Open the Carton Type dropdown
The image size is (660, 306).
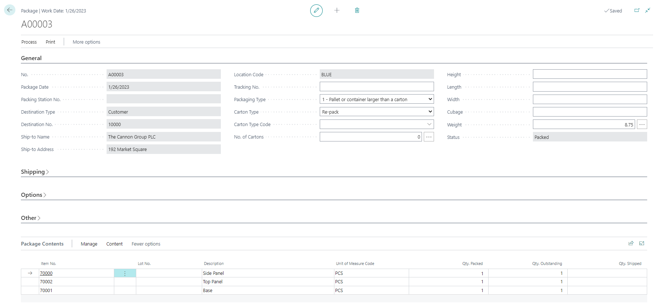(x=377, y=112)
